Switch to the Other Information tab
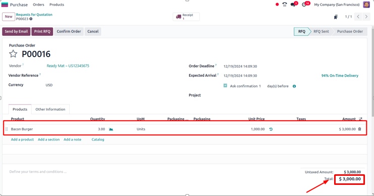374x196 pixels. pos(50,109)
